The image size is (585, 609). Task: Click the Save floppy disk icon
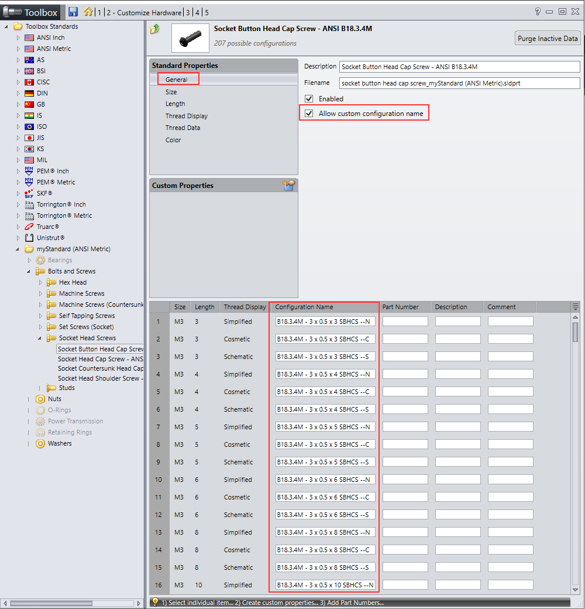[x=73, y=12]
